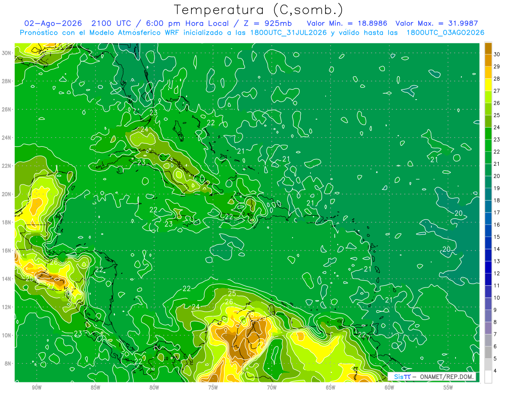Click the "90W" longitude axis label
This screenshot has width=508, height=393.
point(37,387)
